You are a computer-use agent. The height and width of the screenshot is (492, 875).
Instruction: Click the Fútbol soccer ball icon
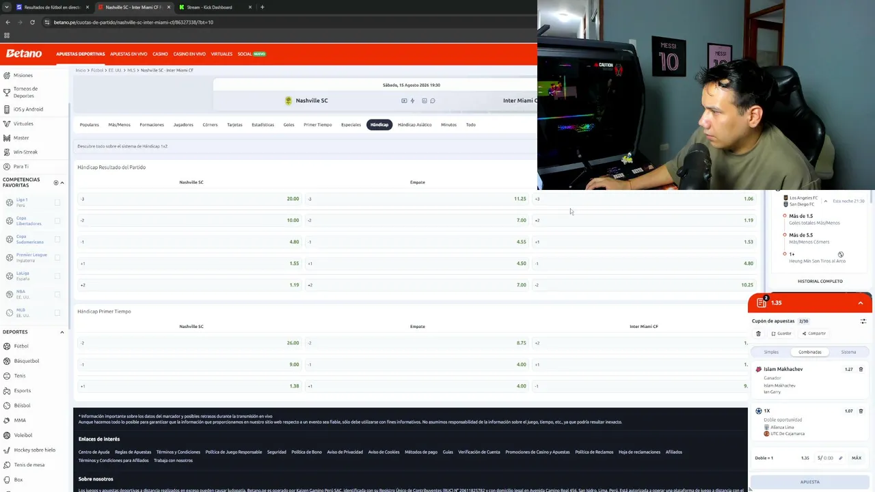(x=7, y=346)
